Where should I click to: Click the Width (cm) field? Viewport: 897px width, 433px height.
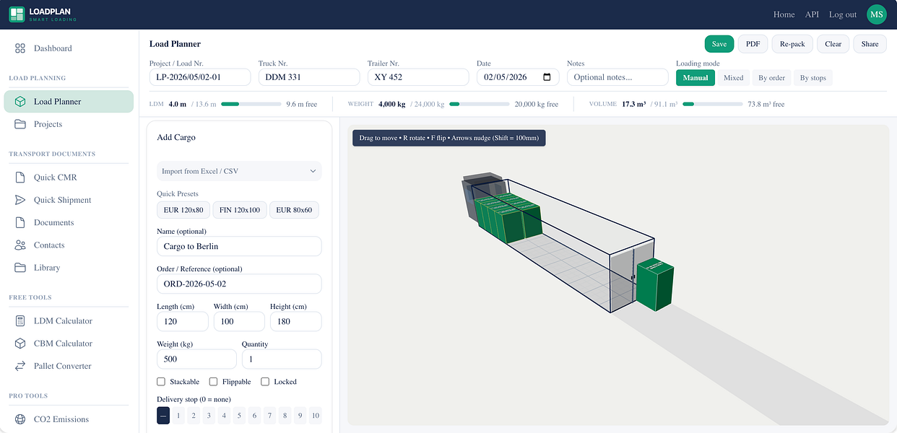(x=239, y=321)
